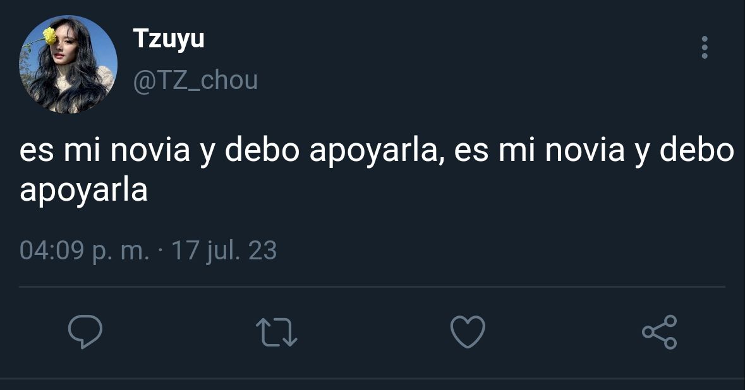Open the @TZ_chou handle
745x390 pixels.
coord(195,81)
